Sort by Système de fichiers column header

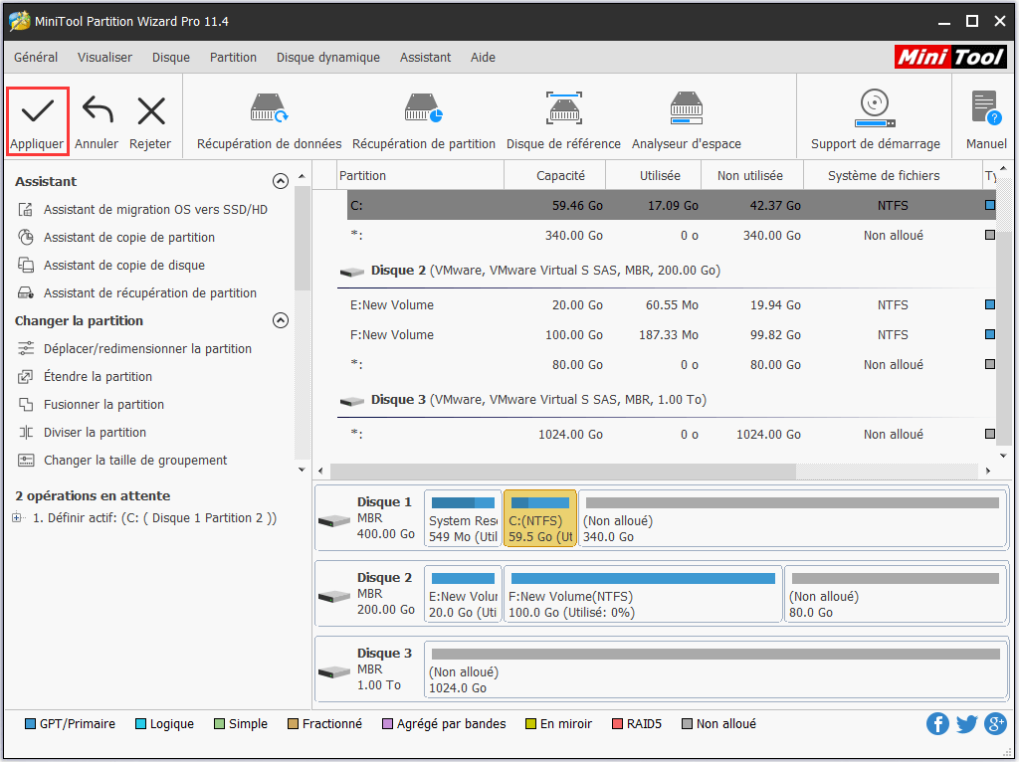tap(893, 175)
